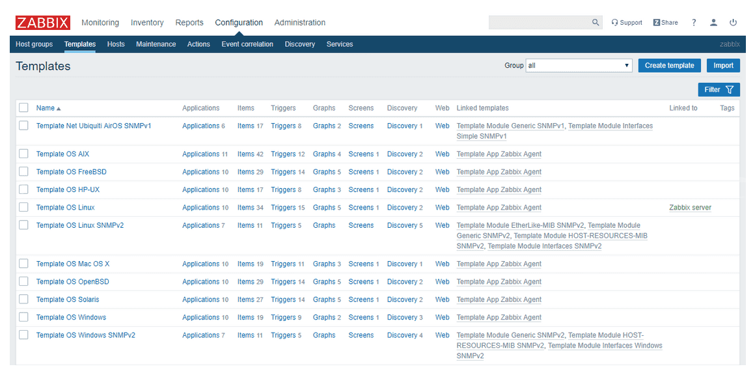Open Triggers for Template OS Linux
Screen dimensions: 755x373
click(x=283, y=208)
